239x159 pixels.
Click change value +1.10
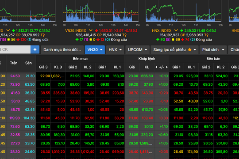point(163,126)
